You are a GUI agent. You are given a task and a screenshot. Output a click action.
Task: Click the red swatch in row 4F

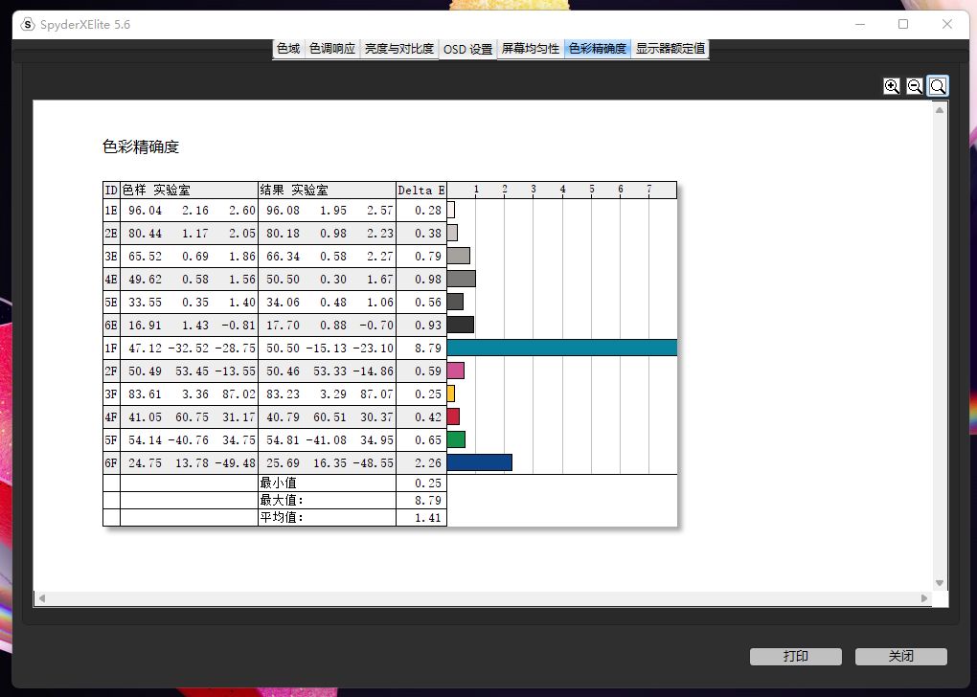click(x=451, y=416)
